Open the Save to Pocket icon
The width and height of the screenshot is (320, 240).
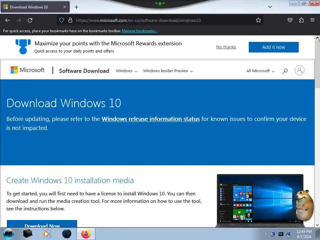290,20
